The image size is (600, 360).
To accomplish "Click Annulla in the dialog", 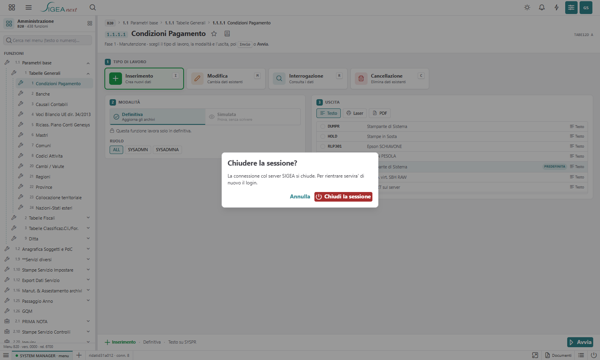I will point(300,197).
